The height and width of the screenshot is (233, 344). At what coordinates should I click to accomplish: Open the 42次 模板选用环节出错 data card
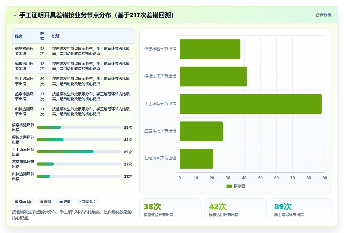[x=236, y=210]
